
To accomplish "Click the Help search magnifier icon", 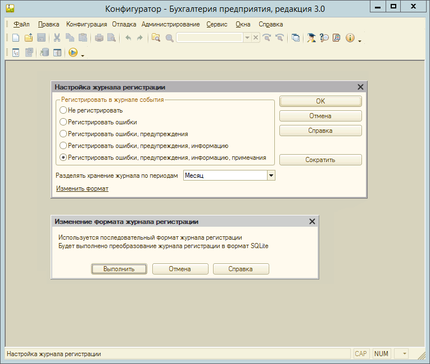I will [324, 38].
